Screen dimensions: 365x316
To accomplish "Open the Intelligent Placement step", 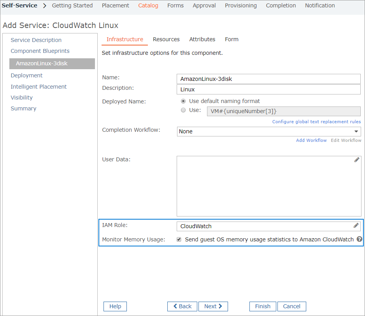I will coord(39,87).
